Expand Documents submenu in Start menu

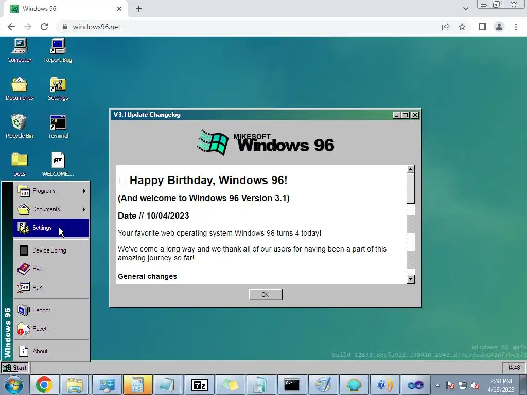51,209
